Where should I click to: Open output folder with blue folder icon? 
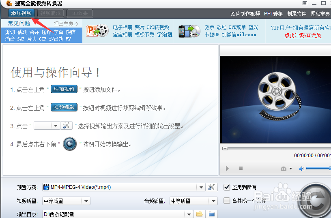point(212,214)
